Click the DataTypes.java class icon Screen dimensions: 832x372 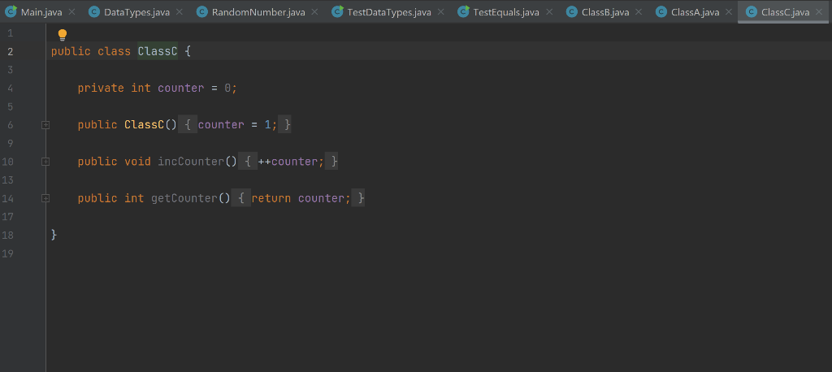pos(94,11)
